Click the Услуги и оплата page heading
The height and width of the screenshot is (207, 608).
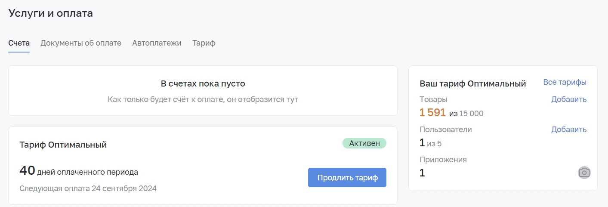click(51, 13)
